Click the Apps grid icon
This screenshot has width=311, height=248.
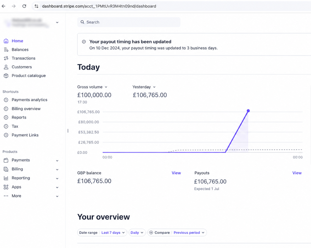click(x=6, y=187)
